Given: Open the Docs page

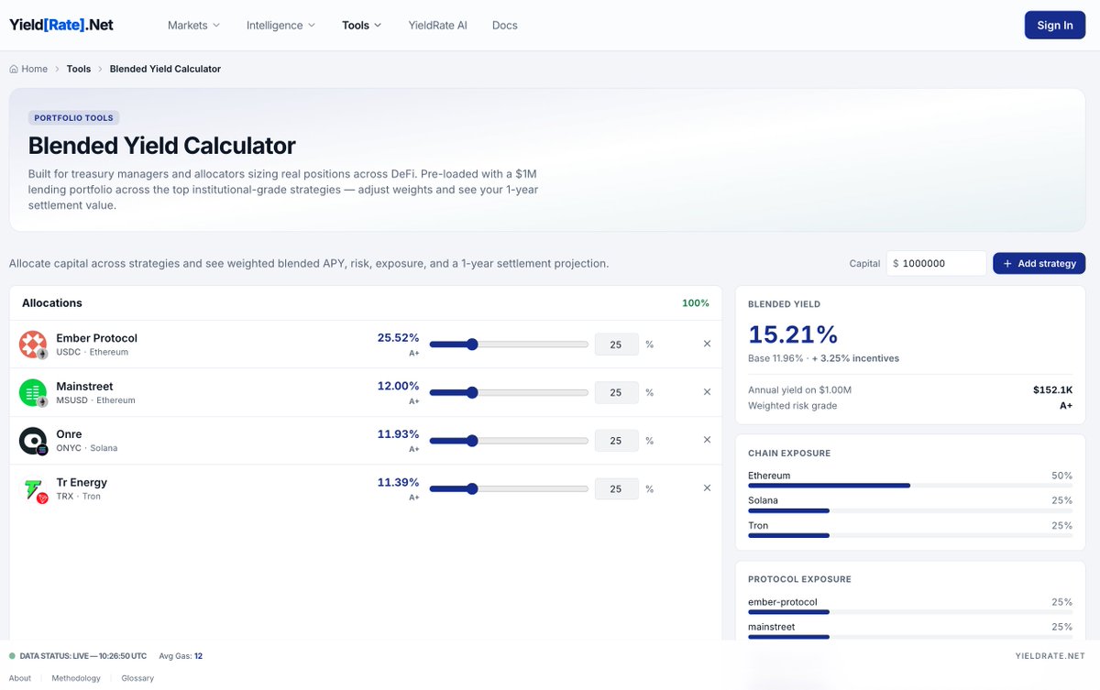Looking at the screenshot, I should [x=505, y=26].
